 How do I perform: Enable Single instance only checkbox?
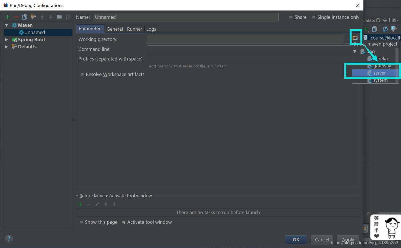[314, 17]
